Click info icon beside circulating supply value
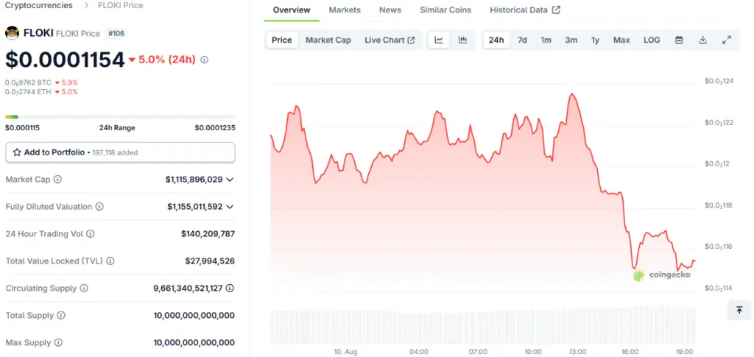Screen dimensions: 754x357 (230, 289)
